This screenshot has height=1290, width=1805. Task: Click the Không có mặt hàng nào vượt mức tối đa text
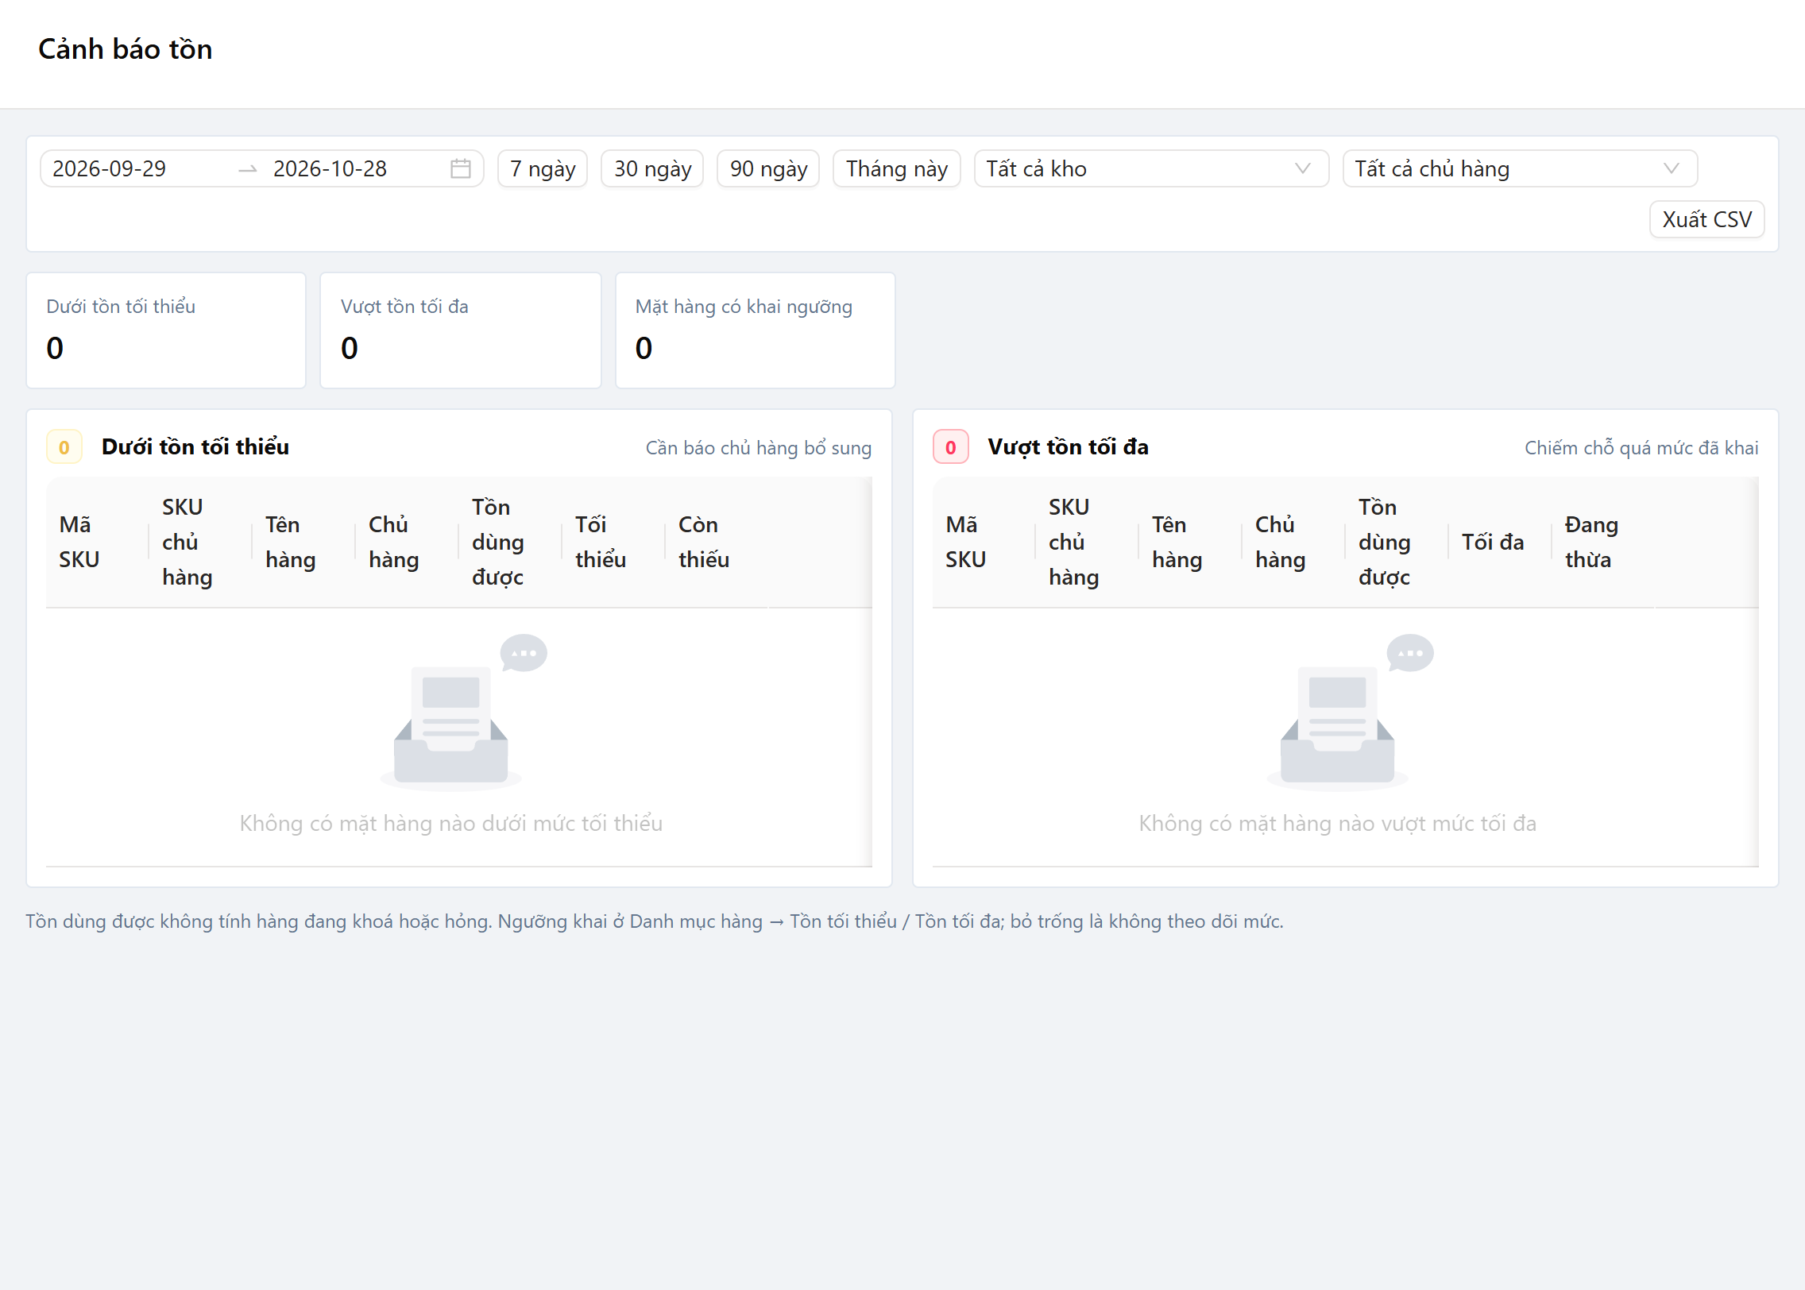tap(1338, 823)
